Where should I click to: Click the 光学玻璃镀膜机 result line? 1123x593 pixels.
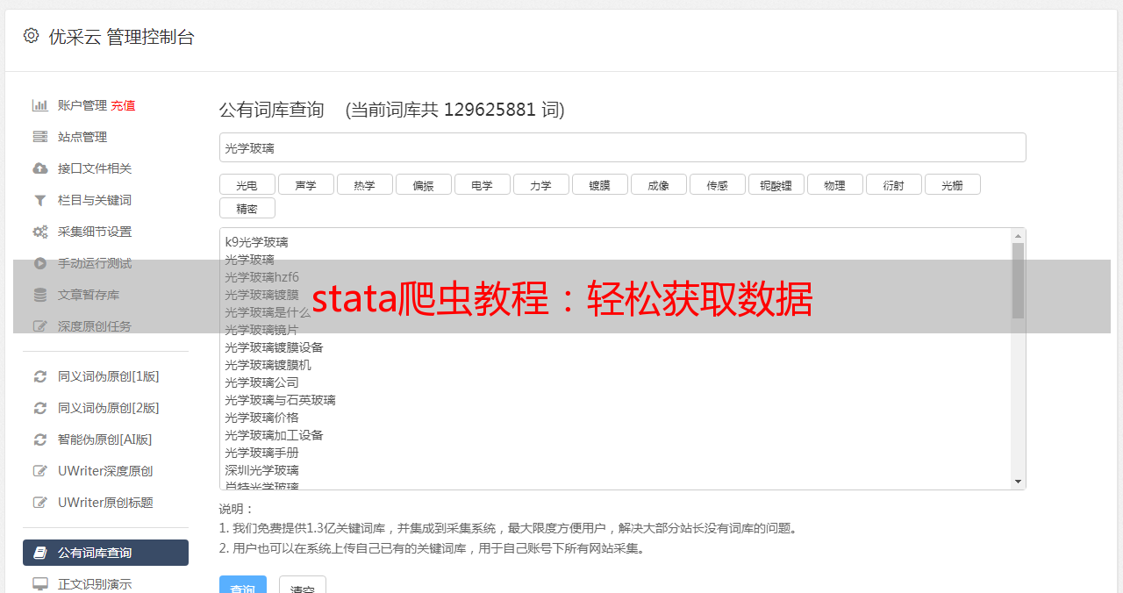[x=268, y=365]
